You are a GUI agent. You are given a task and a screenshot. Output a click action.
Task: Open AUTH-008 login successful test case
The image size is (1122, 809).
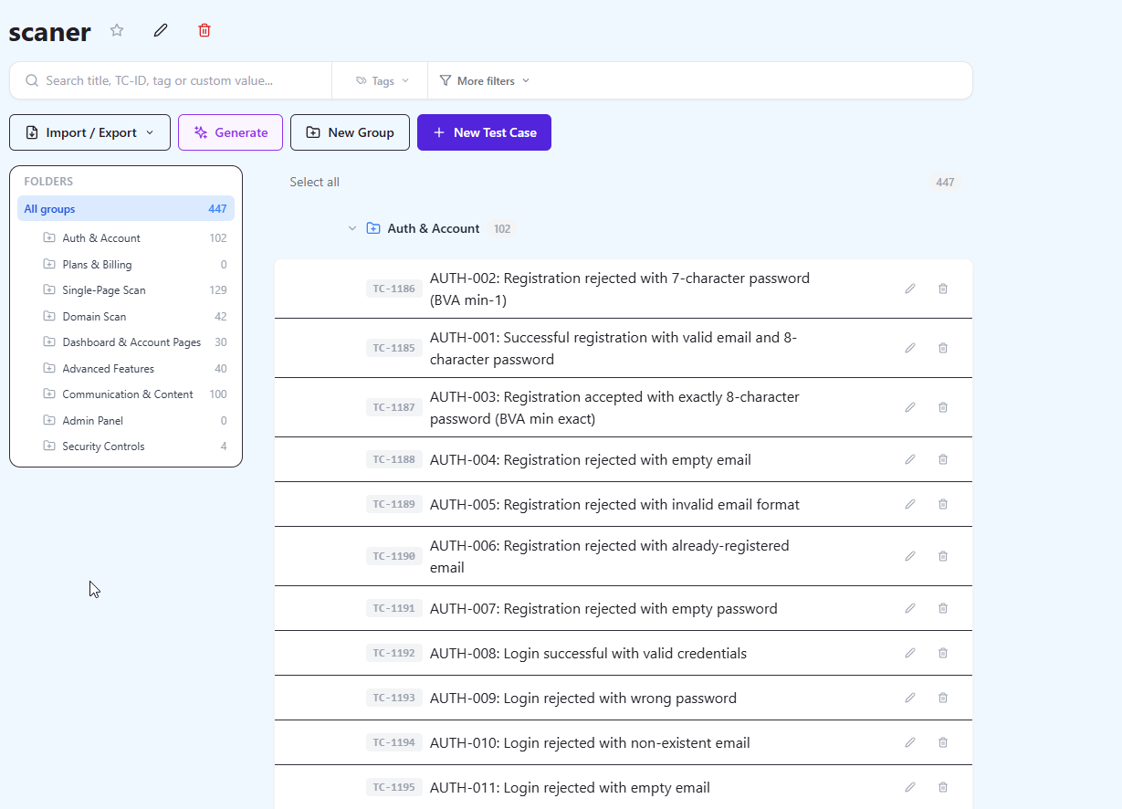(588, 653)
